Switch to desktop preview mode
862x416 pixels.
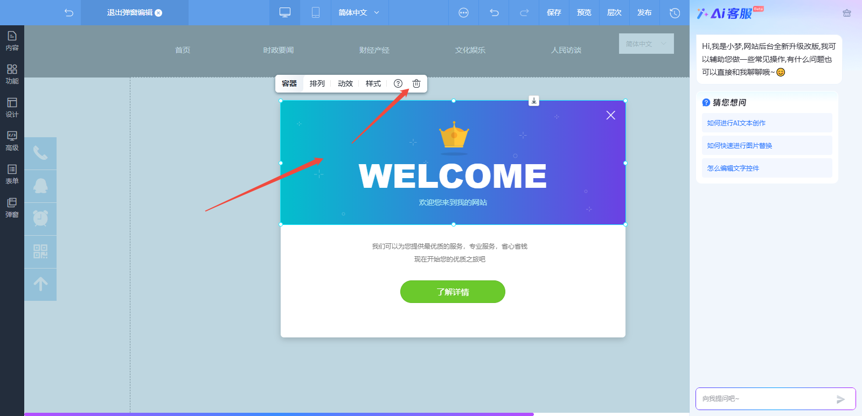point(285,12)
